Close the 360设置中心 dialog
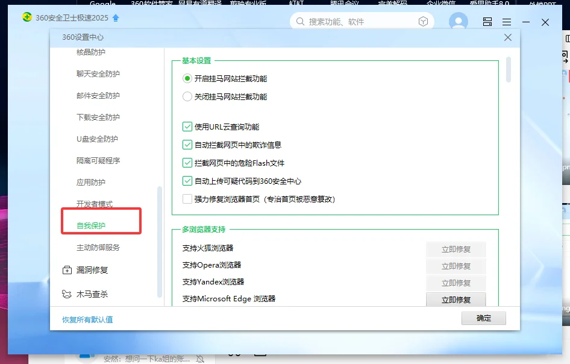 [508, 37]
